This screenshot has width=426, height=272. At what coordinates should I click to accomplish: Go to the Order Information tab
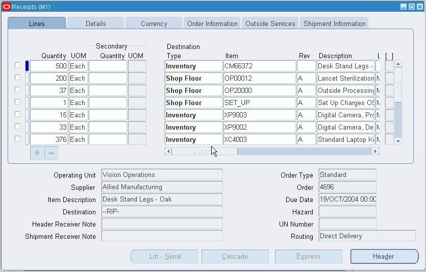(x=212, y=23)
